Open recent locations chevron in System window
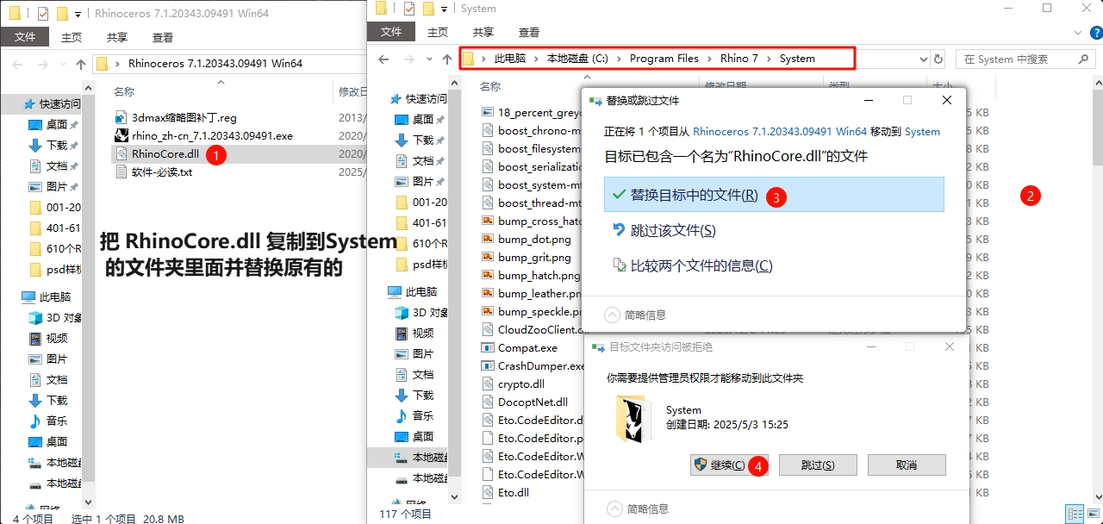 [x=429, y=59]
